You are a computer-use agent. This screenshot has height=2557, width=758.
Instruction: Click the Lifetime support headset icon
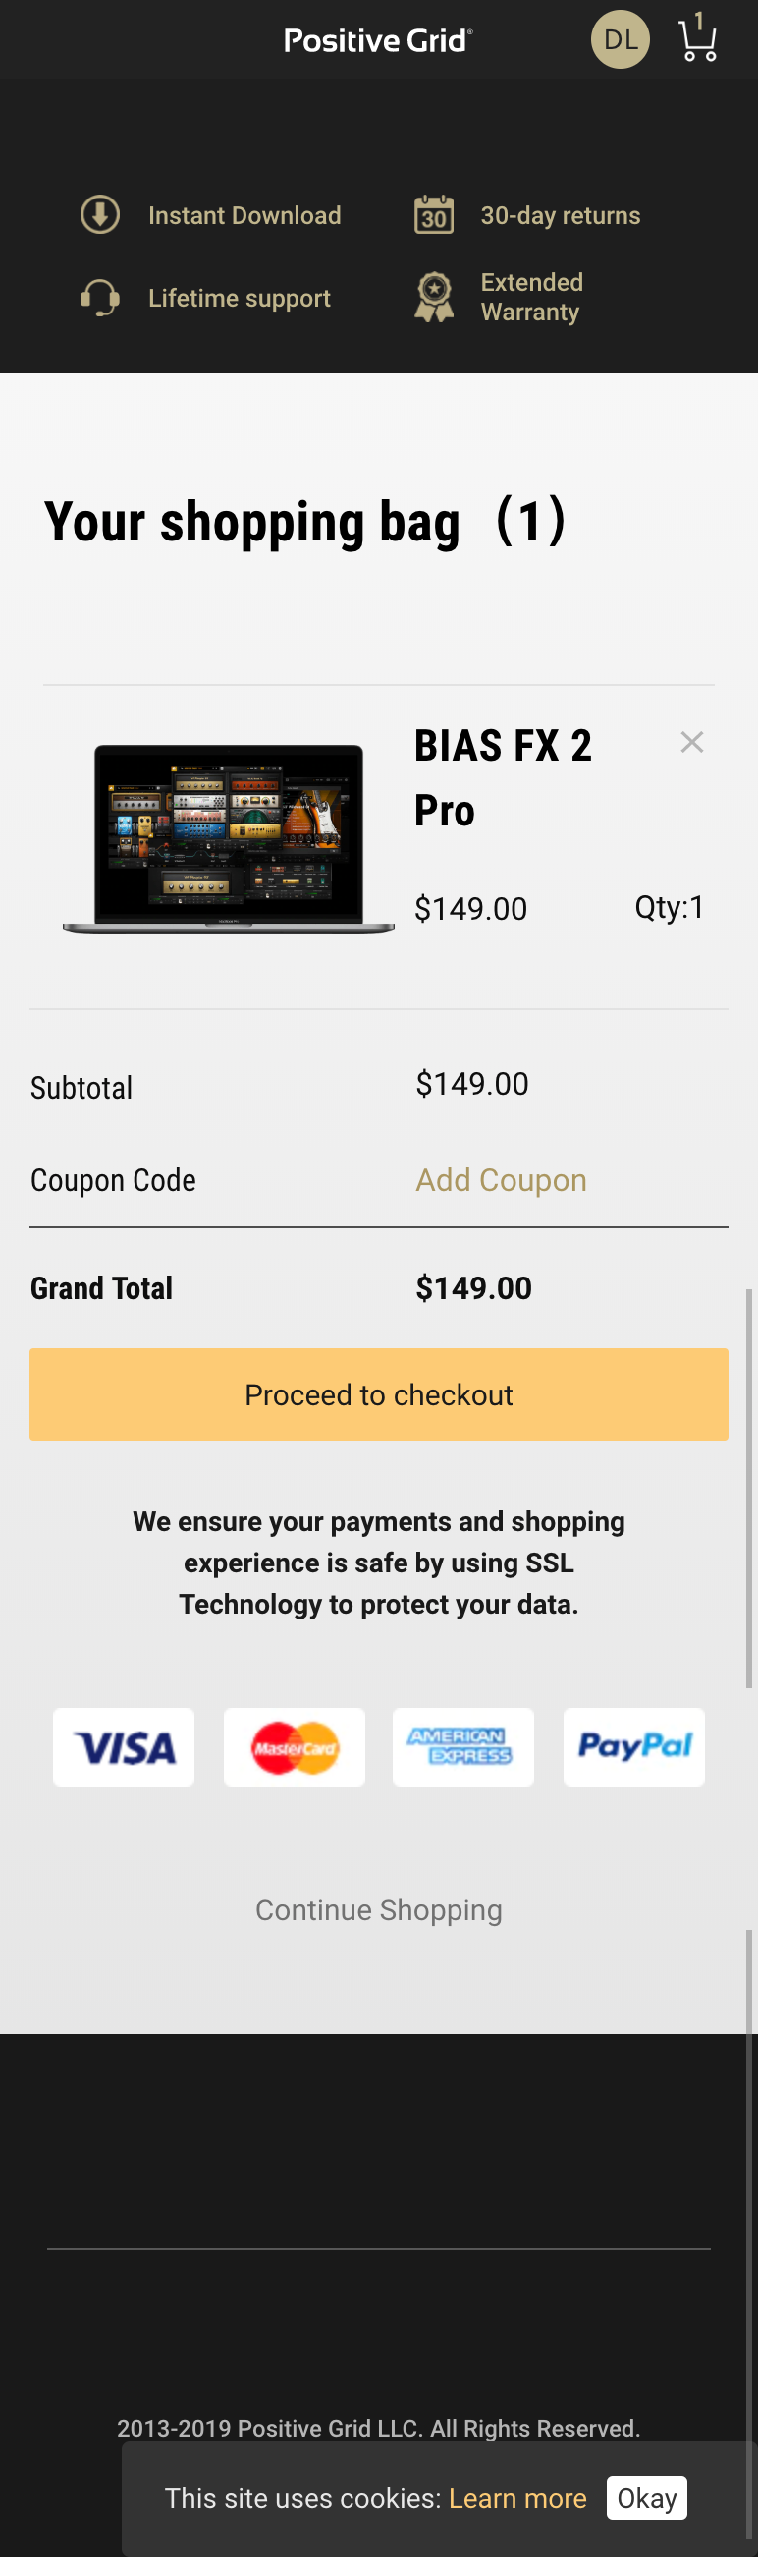100,298
